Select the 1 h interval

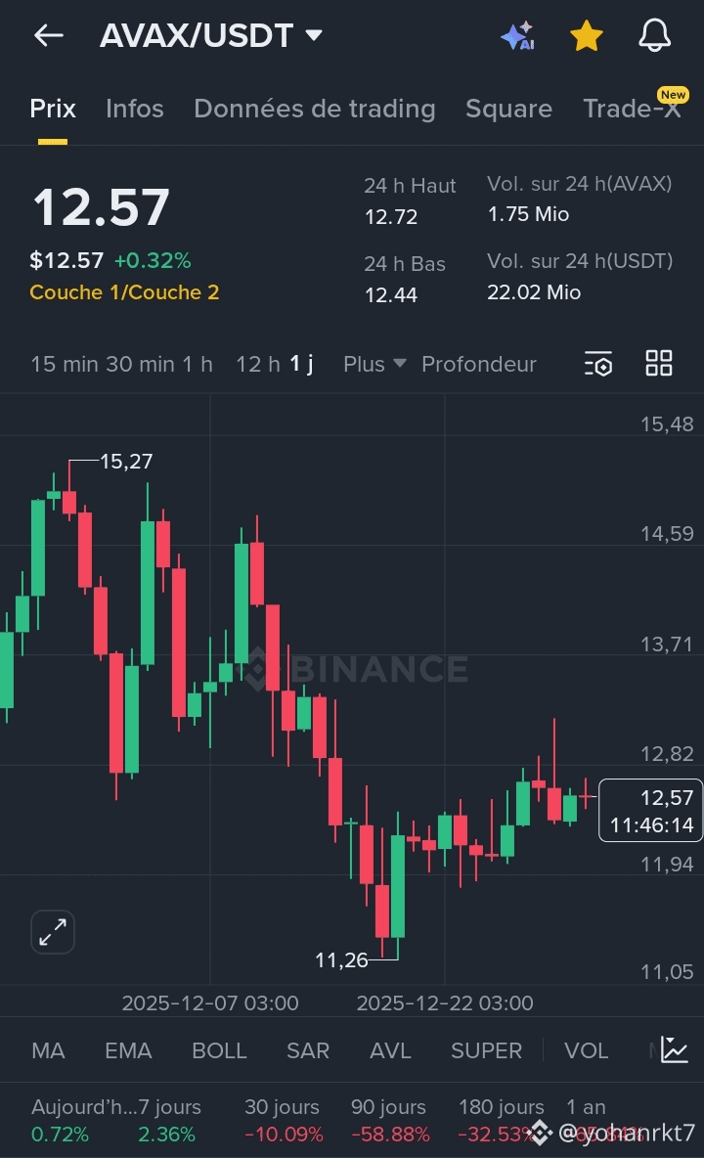(x=198, y=364)
